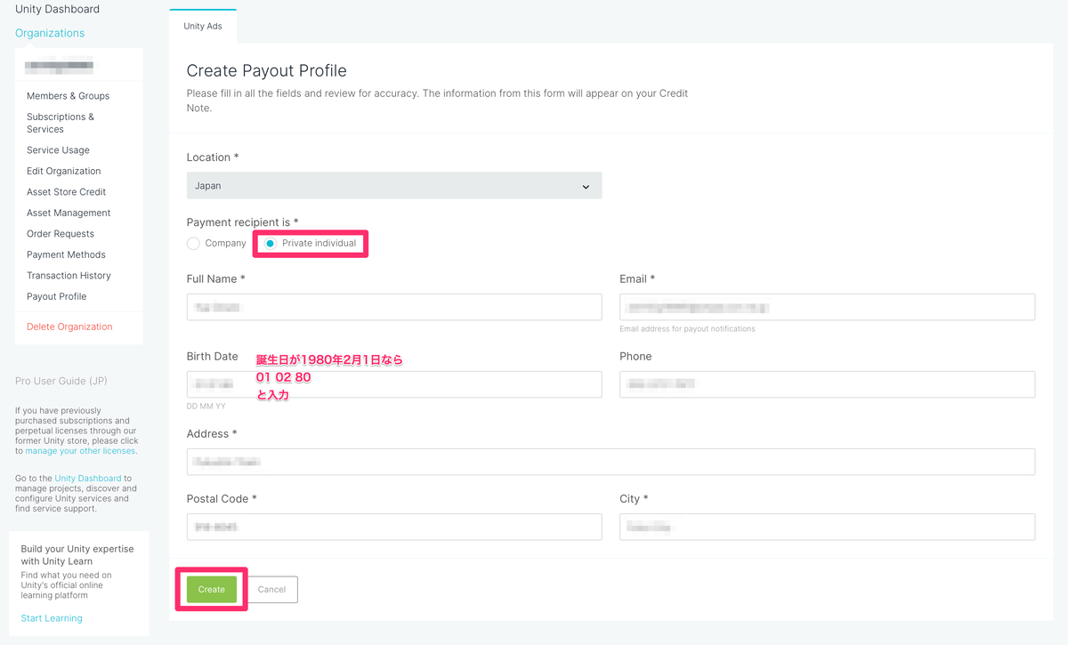Open the Service Usage page
The width and height of the screenshot is (1068, 645).
pyautogui.click(x=58, y=150)
